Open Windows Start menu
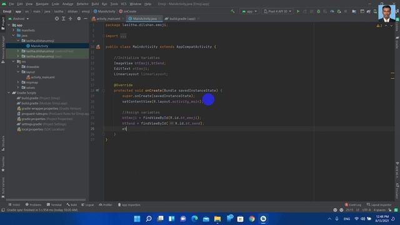 coord(137,219)
